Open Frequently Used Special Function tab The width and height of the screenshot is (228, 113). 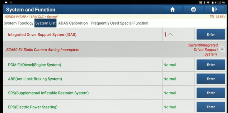(x=120, y=23)
